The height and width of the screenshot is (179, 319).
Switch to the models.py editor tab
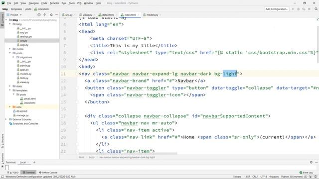(x=152, y=15)
